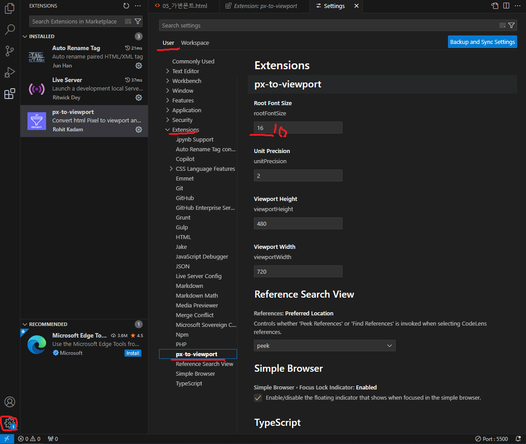Open remote window status icon
Image resolution: width=526 pixels, height=444 pixels.
tap(7, 439)
